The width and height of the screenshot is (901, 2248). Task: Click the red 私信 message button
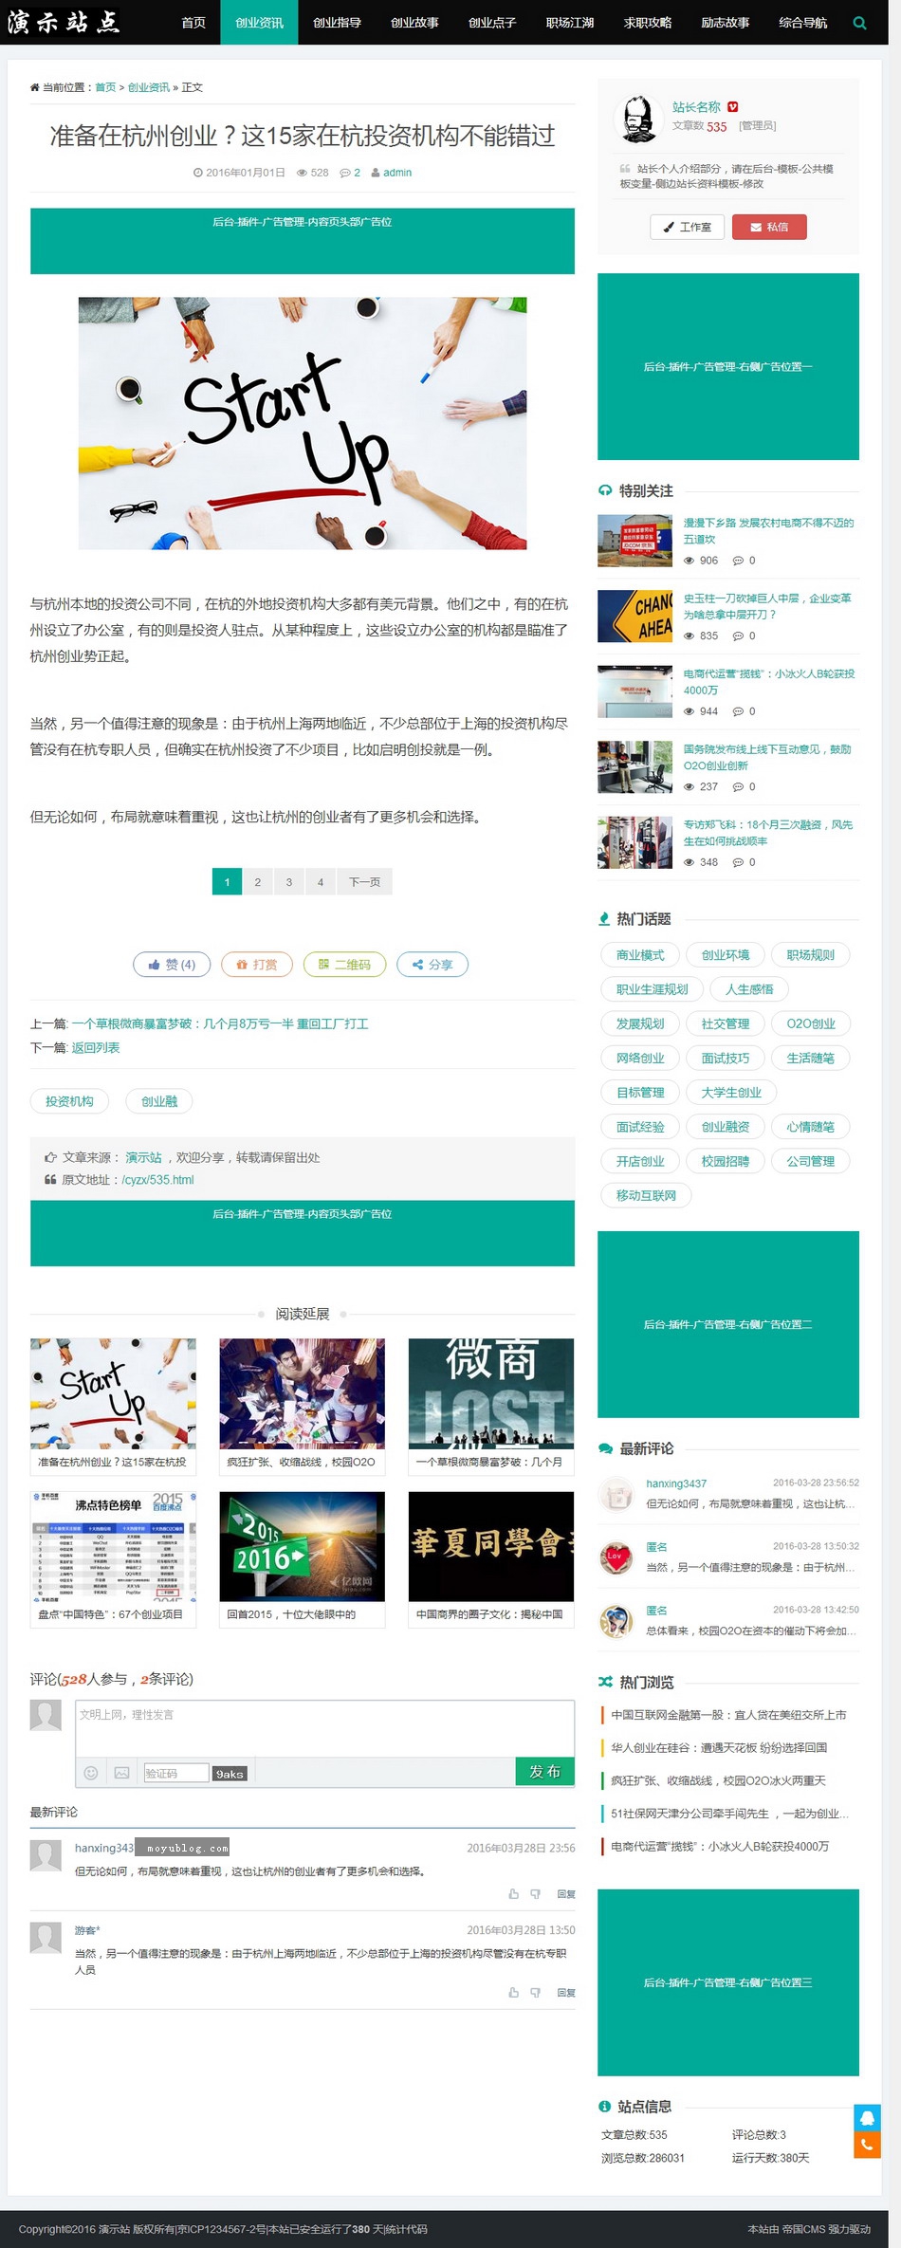tap(769, 228)
